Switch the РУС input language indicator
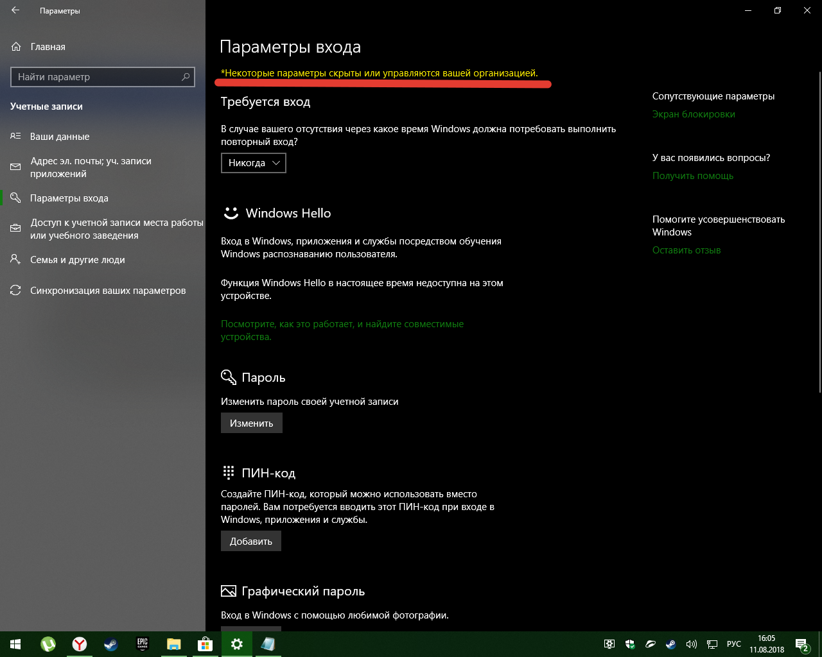 734,644
